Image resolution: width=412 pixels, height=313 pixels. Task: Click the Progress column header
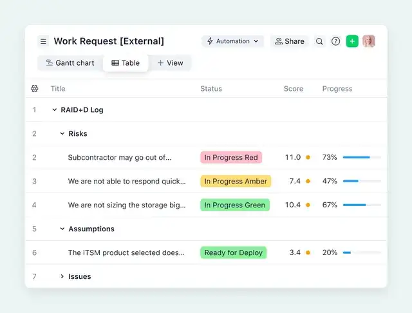(337, 89)
